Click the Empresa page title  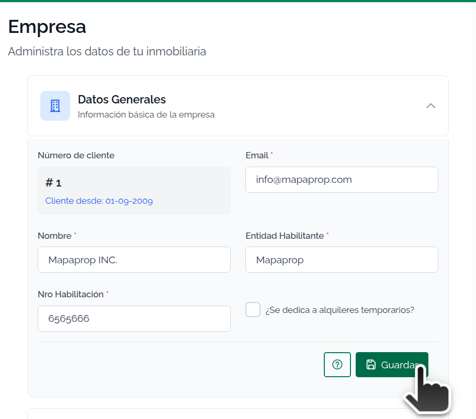pyautogui.click(x=47, y=27)
